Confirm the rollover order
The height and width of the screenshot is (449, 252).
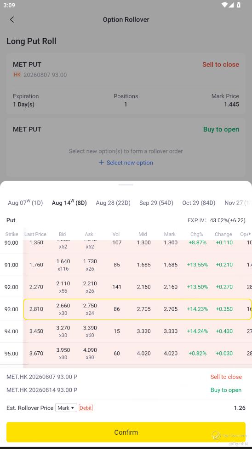point(126,432)
